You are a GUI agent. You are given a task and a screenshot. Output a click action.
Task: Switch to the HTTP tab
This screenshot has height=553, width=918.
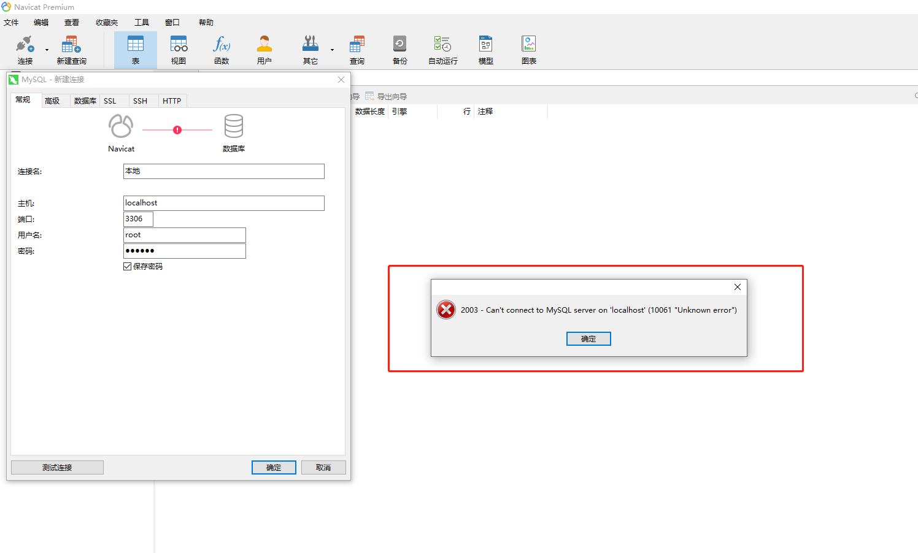click(172, 101)
